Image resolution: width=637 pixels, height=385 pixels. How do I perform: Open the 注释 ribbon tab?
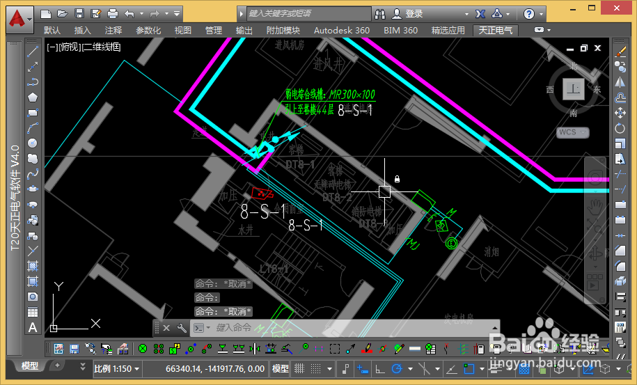(x=113, y=31)
